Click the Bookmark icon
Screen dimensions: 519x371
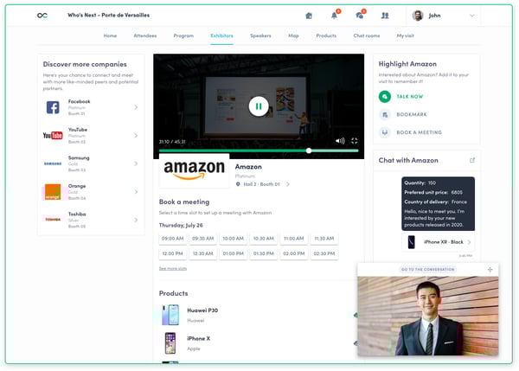[385, 114]
